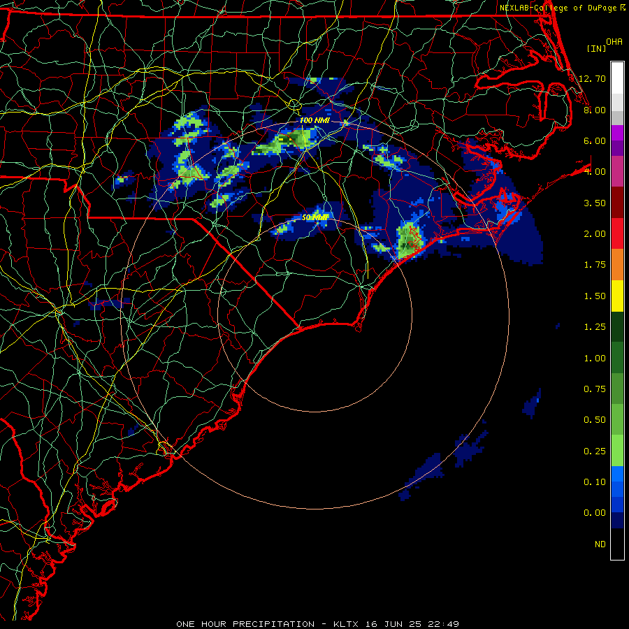The width and height of the screenshot is (629, 629).
Task: Click the '6.00' scale label
Action: coord(595,140)
